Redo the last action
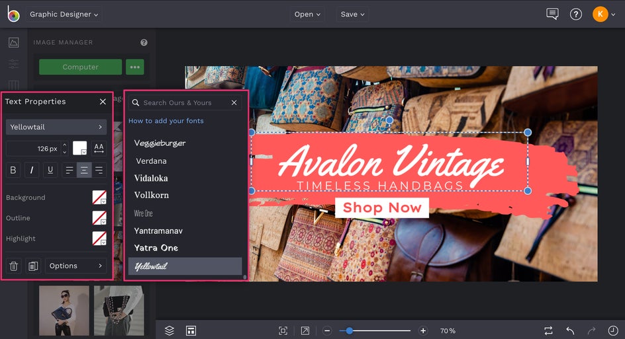The width and height of the screenshot is (625, 339). (591, 330)
